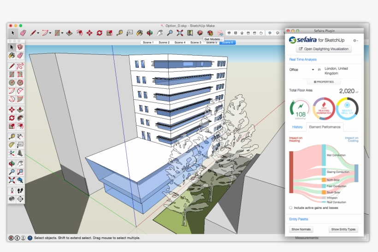
Task: Activate the Orbit tool in top toolbar
Action: coord(150,33)
